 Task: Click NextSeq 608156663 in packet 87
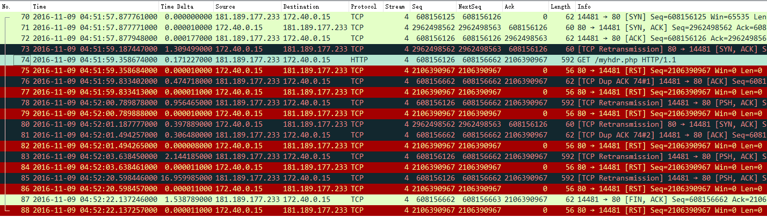[481, 199]
